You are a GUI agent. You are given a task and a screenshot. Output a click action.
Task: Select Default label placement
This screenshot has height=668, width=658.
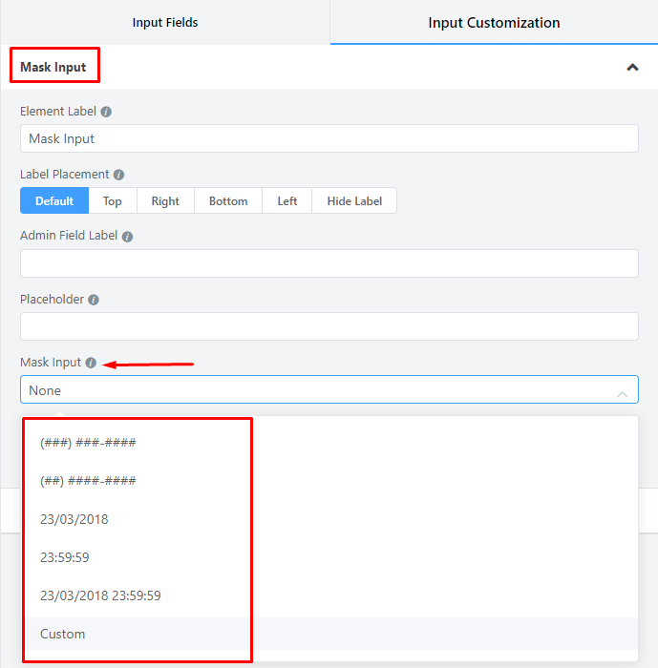coord(54,200)
